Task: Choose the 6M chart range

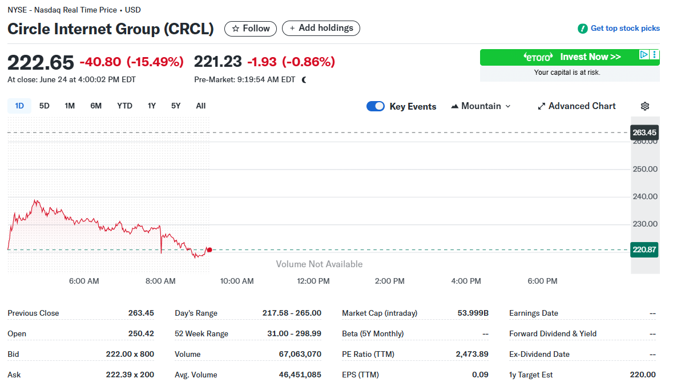Action: (96, 106)
